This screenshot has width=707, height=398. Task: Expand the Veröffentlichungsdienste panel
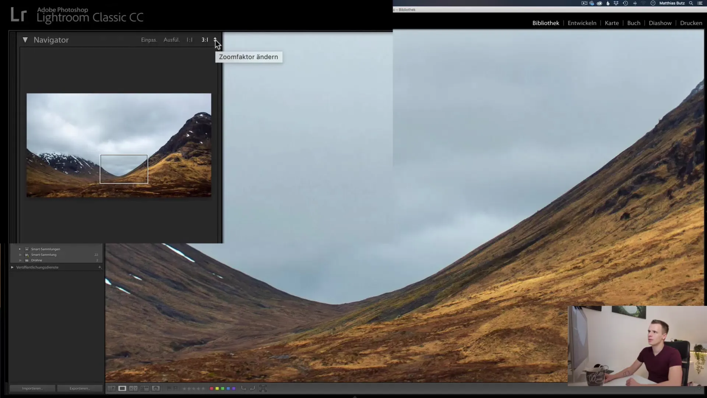[x=12, y=267]
